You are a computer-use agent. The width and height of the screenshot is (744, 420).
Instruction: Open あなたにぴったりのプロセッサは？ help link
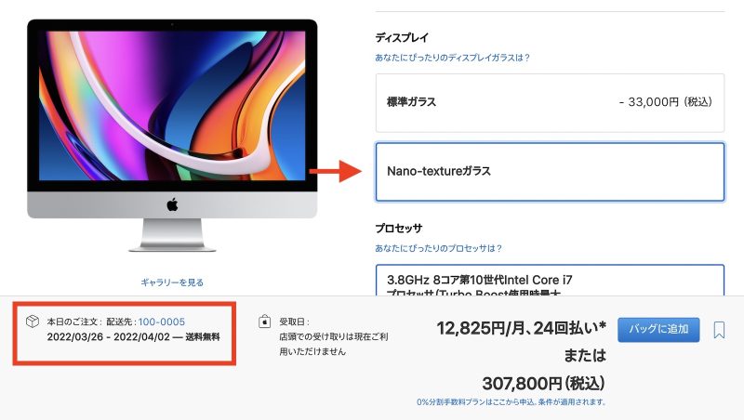pyautogui.click(x=438, y=248)
